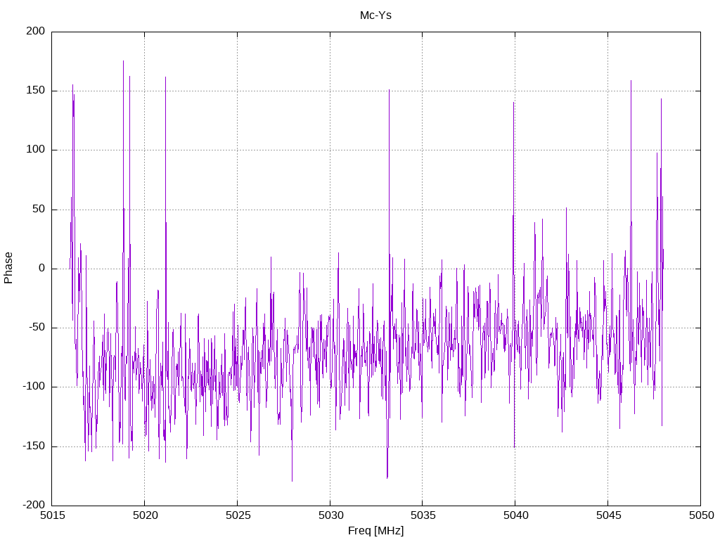Viewport: 720px width, 540px height.
Task: Click the Phase y-axis label
Action: [8, 268]
